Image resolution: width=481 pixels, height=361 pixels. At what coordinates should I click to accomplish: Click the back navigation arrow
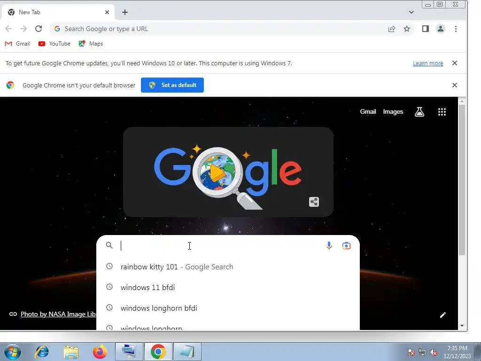(x=8, y=29)
